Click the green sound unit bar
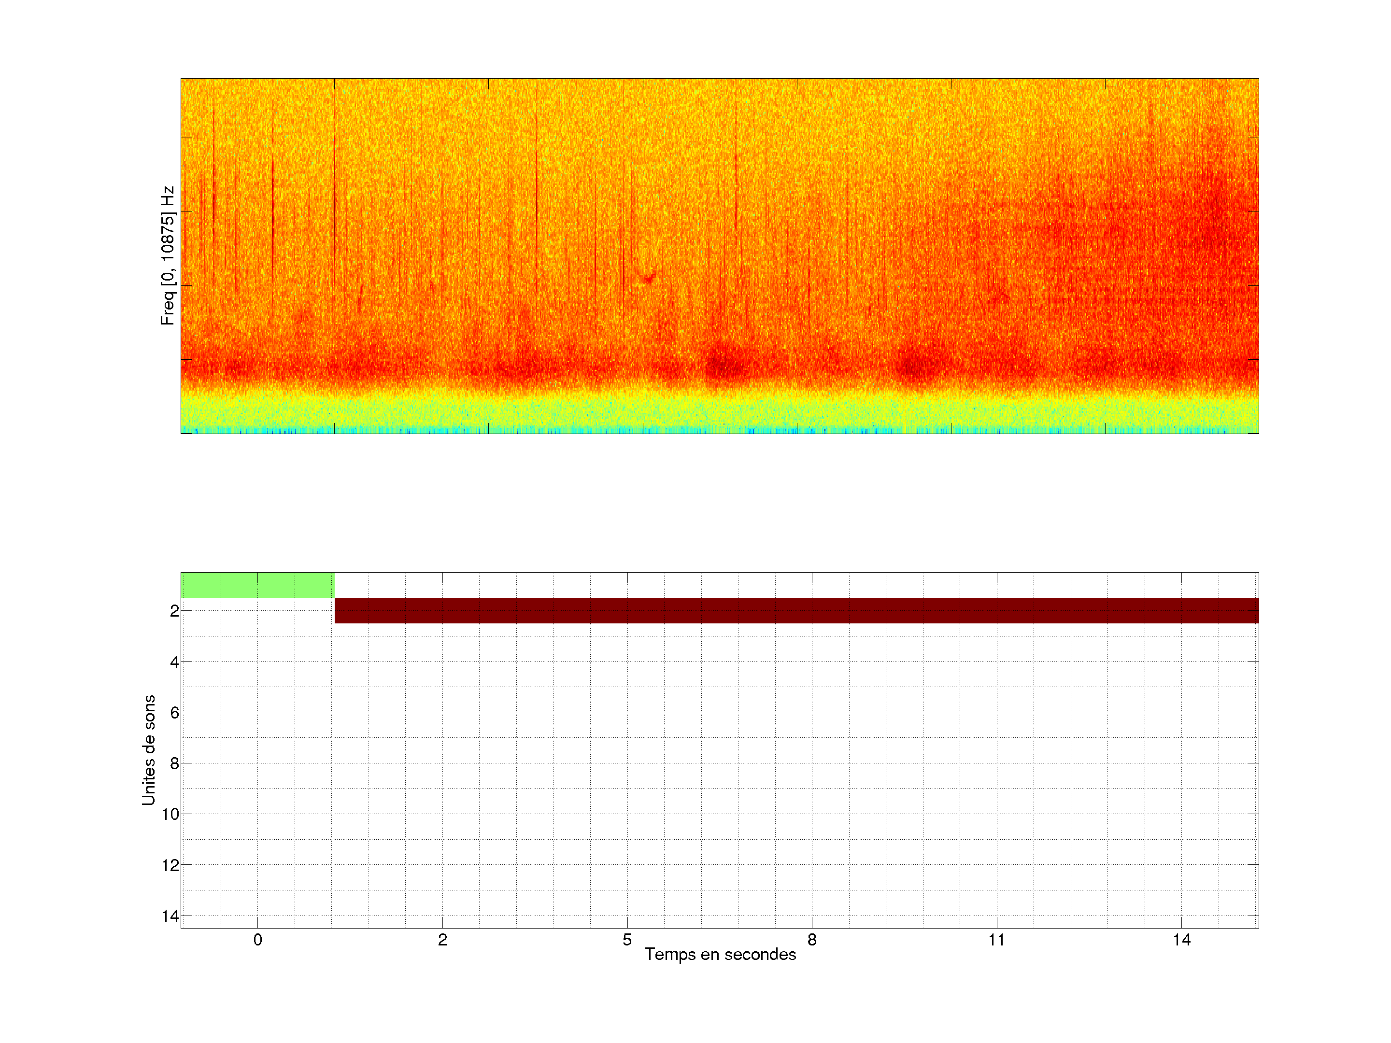Viewport: 1391px width, 1043px height. coord(257,585)
